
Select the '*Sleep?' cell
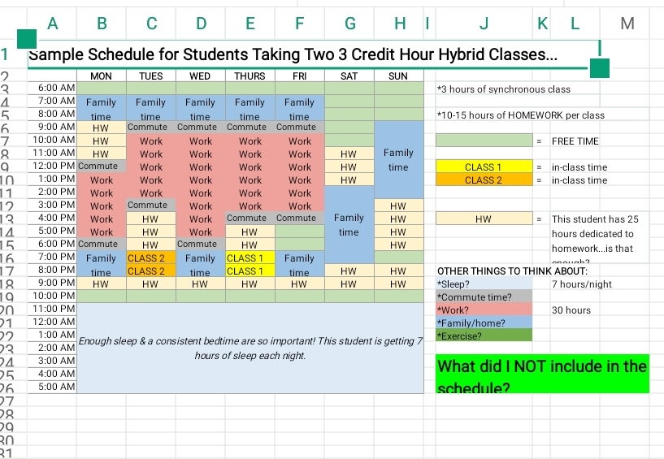[x=484, y=284]
